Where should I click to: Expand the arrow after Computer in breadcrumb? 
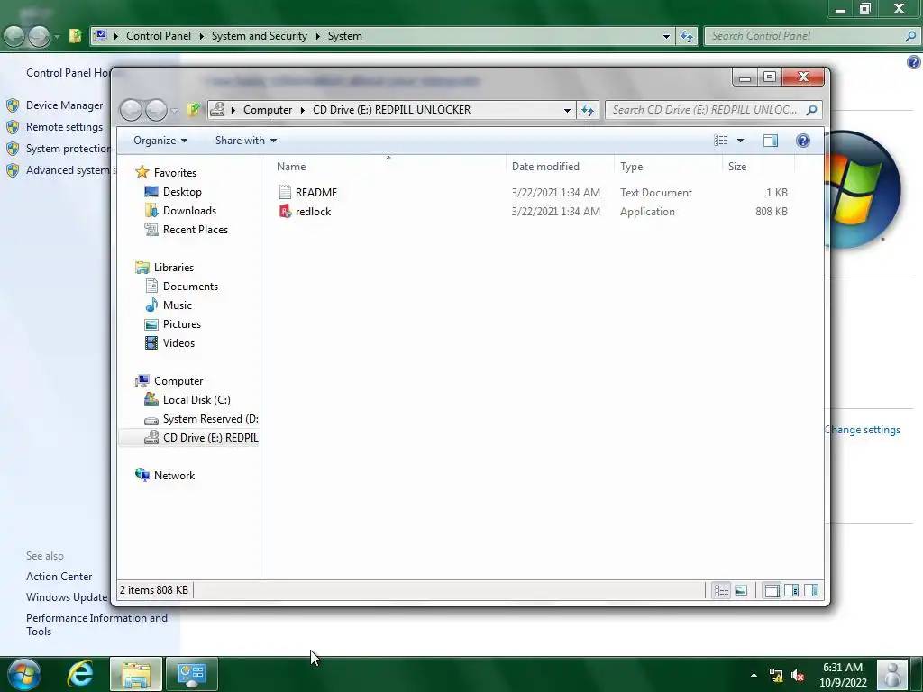[303, 110]
